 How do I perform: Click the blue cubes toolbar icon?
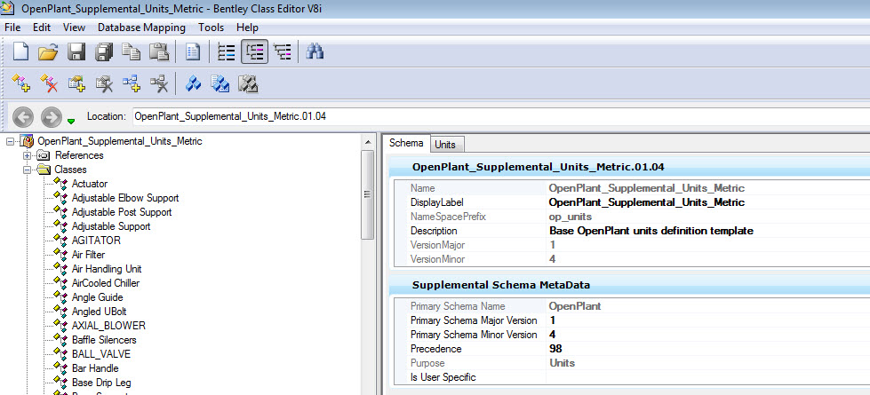[193, 83]
